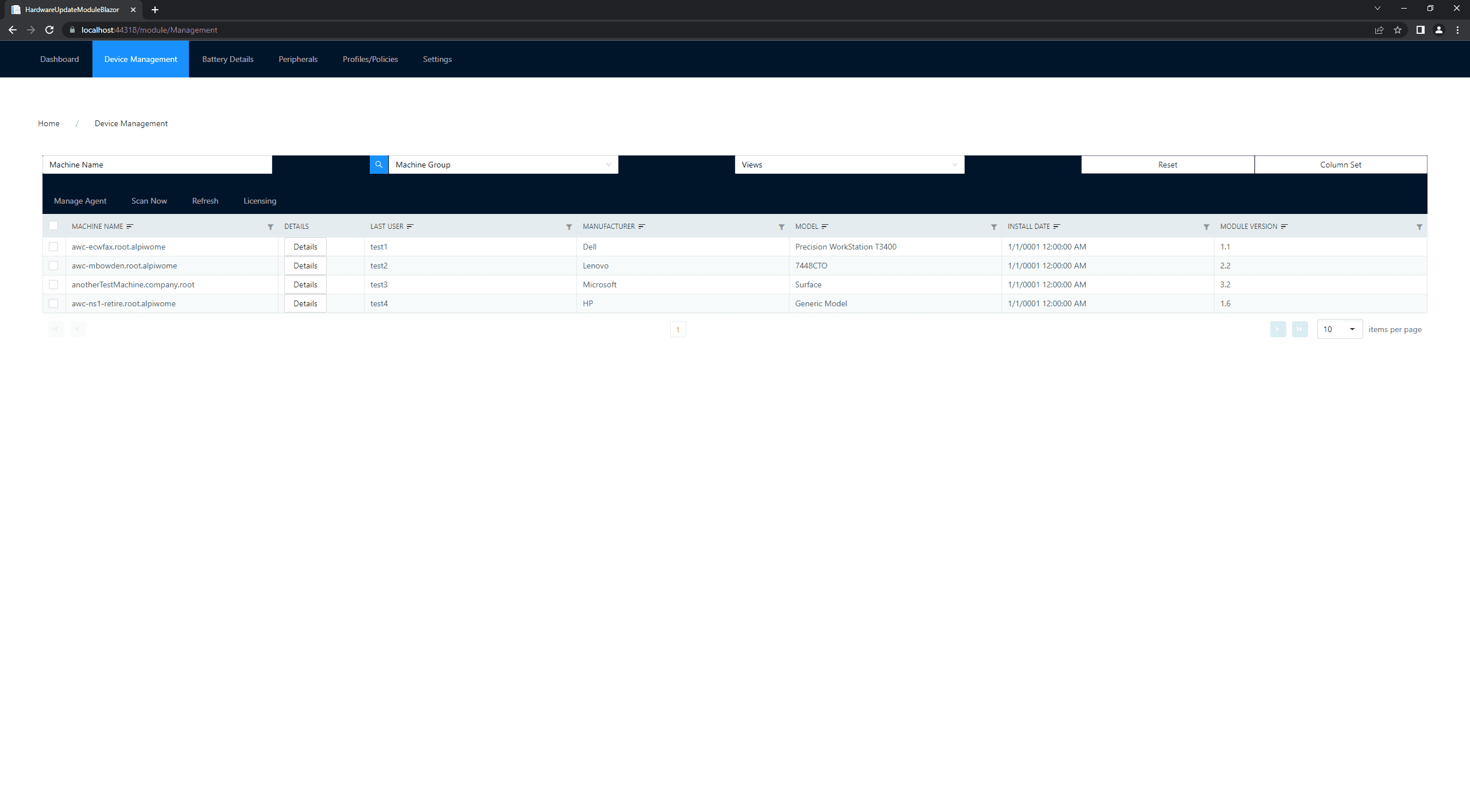1470x803 pixels.
Task: Open the Peripherals tab
Action: 298,59
